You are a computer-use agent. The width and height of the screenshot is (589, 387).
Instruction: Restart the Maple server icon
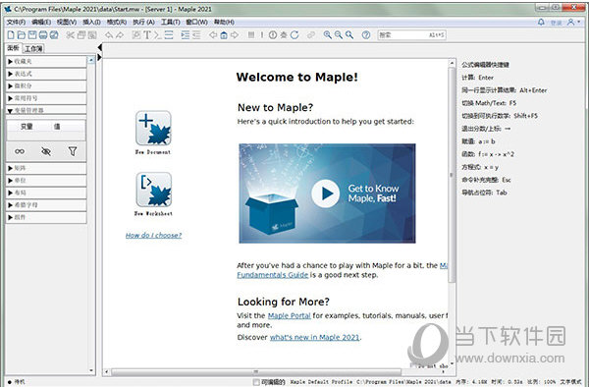click(x=294, y=35)
